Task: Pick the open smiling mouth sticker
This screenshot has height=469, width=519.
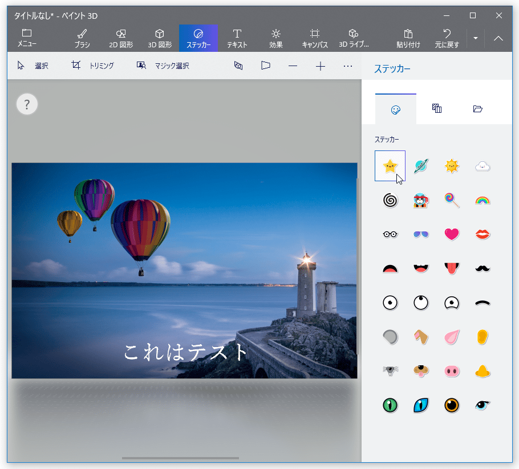Action: 421,268
